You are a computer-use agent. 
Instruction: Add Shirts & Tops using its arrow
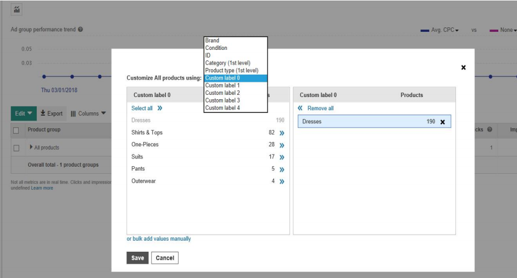coord(281,133)
